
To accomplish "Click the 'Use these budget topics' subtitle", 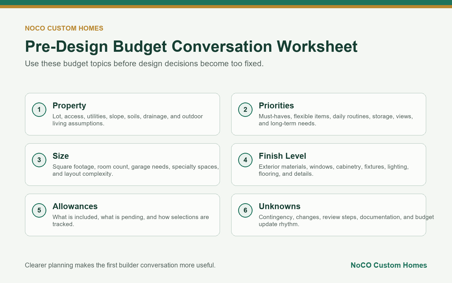I will tap(144, 64).
